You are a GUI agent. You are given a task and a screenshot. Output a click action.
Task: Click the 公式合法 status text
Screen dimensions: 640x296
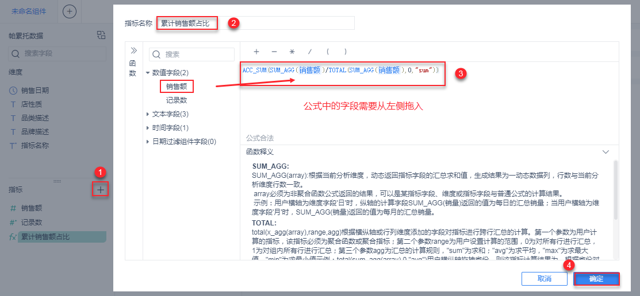(259, 137)
